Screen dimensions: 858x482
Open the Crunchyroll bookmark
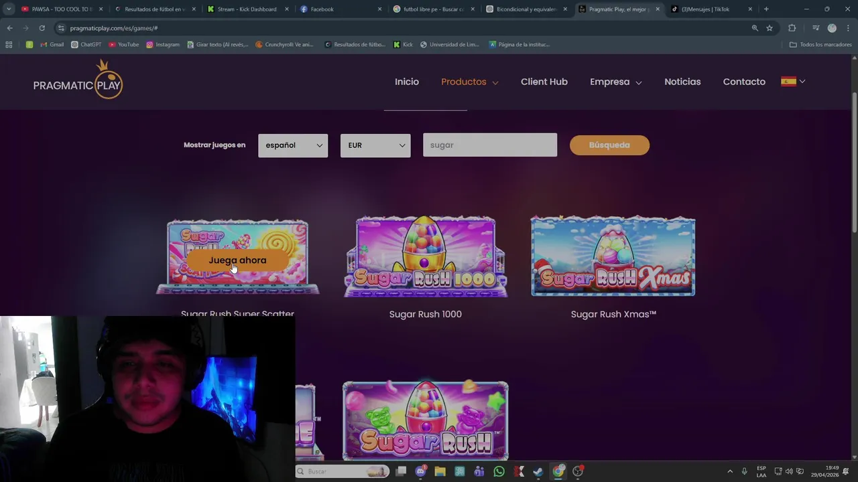(x=285, y=45)
